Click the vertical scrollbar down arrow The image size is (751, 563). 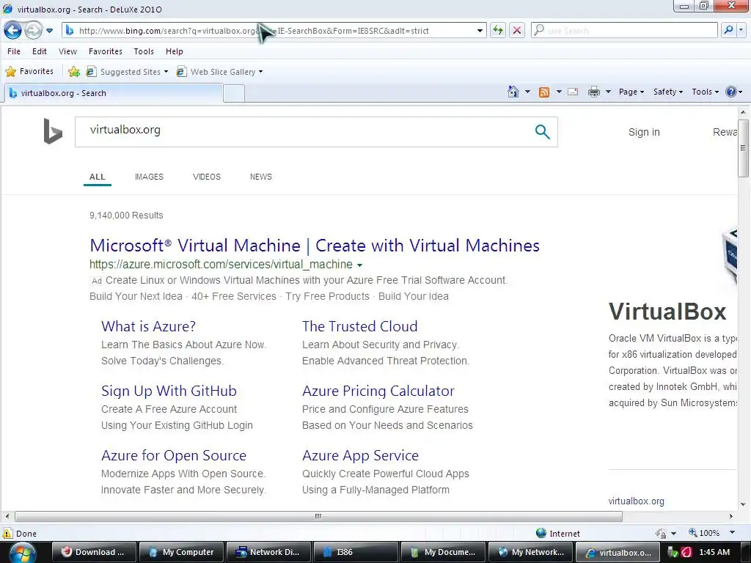[743, 504]
